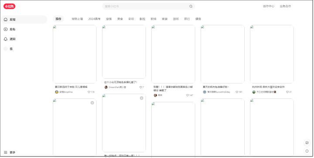
Task: Open the avatar of the 147-likes post author
Action: coord(155,95)
